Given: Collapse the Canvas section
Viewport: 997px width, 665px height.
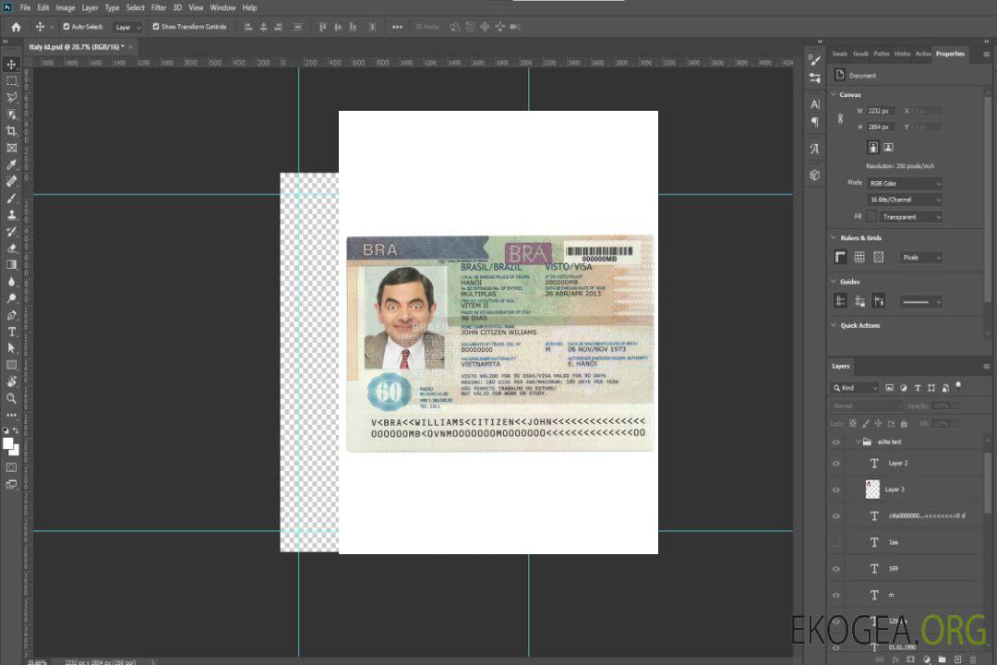Looking at the screenshot, I should pyautogui.click(x=834, y=94).
